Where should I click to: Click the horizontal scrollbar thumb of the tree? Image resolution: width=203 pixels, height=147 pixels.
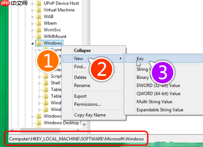click(40, 130)
